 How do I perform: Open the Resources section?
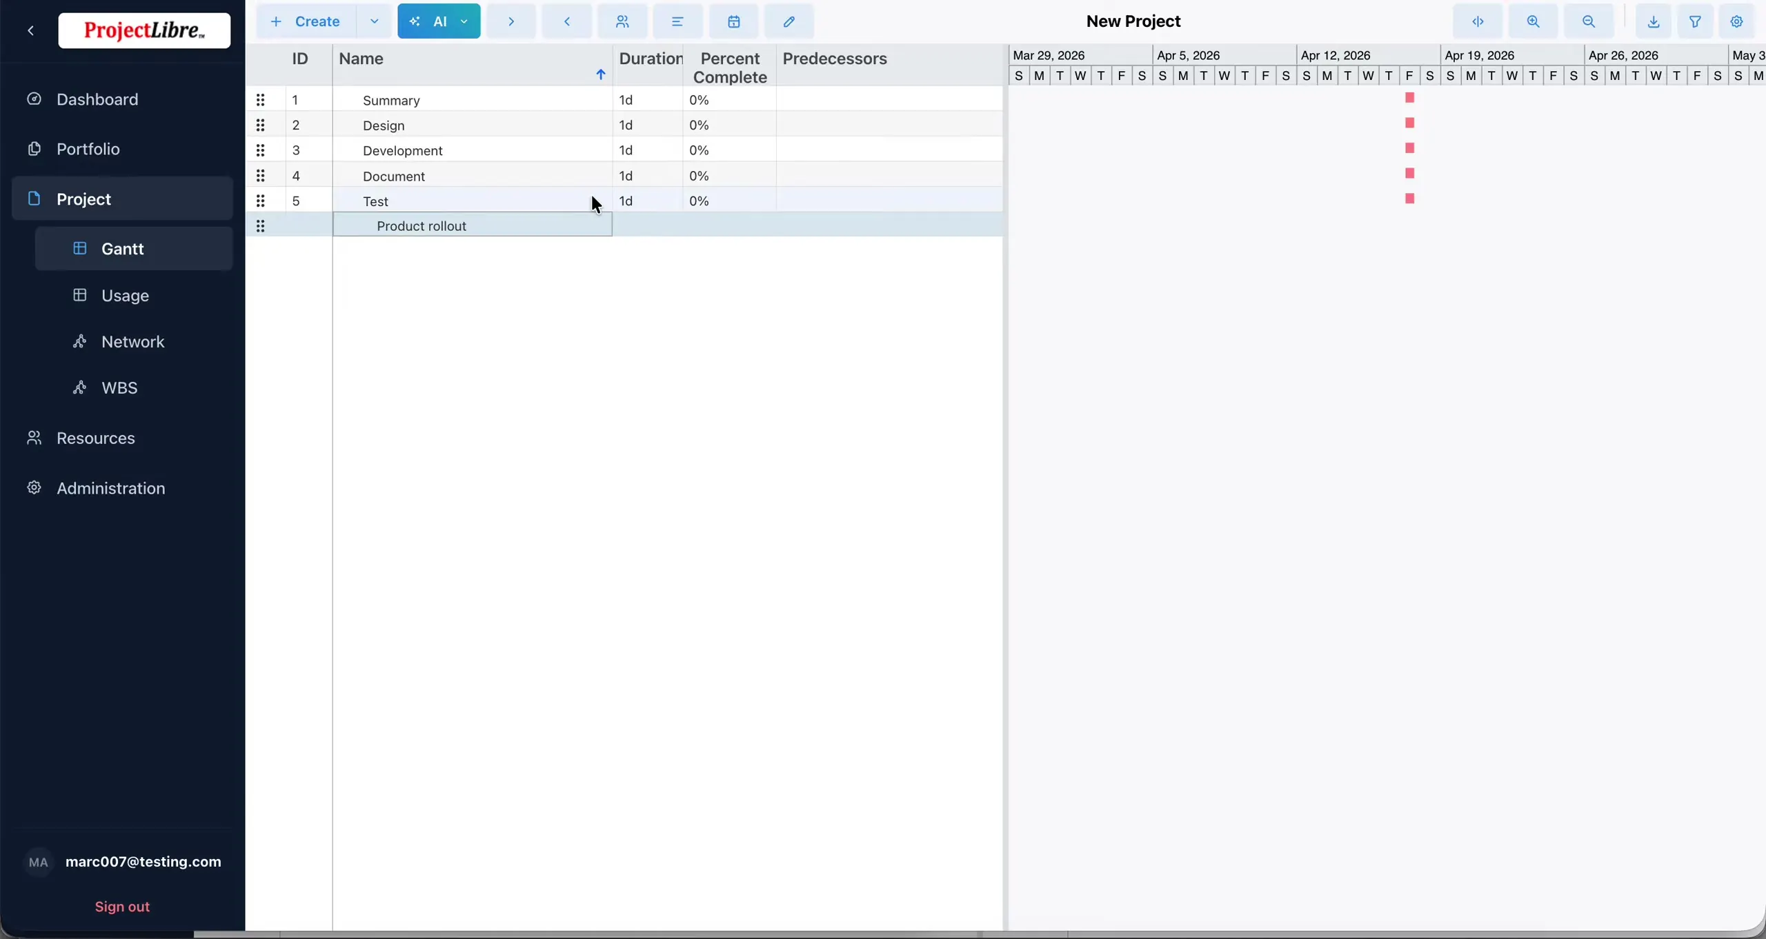click(123, 438)
